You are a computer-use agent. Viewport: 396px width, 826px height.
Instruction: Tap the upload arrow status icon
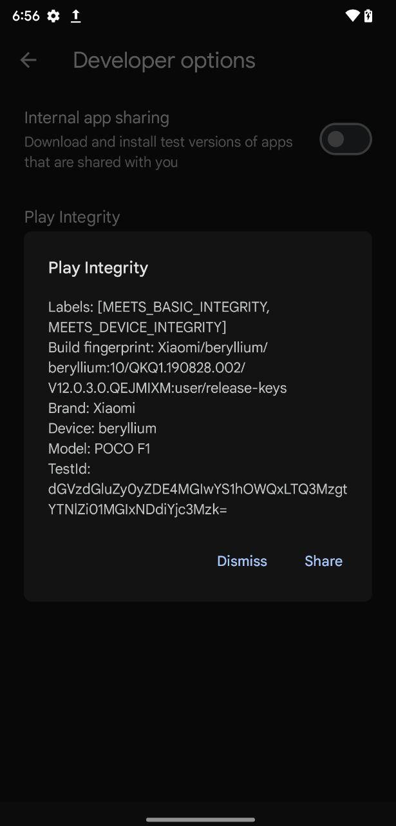click(75, 16)
